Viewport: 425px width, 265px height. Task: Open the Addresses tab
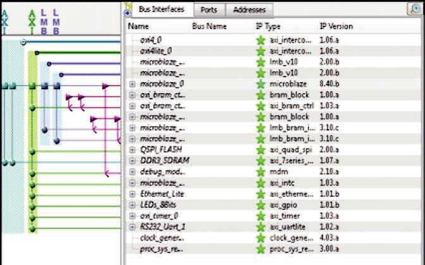pyautogui.click(x=249, y=10)
